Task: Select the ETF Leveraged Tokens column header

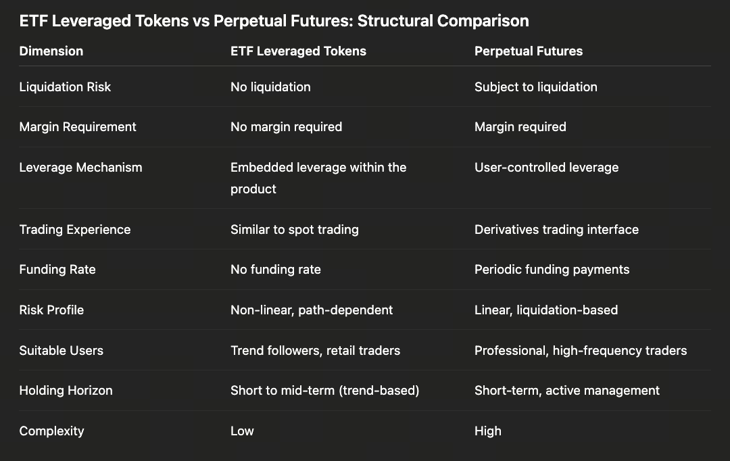Action: coord(298,51)
